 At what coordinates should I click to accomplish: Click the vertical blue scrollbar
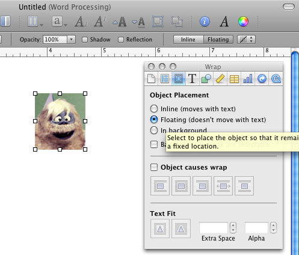[x=295, y=153]
